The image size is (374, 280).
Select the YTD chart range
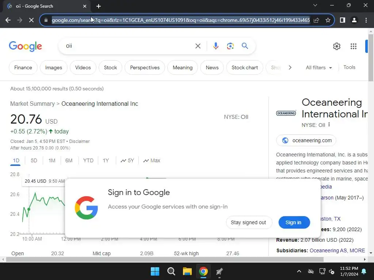(88, 160)
